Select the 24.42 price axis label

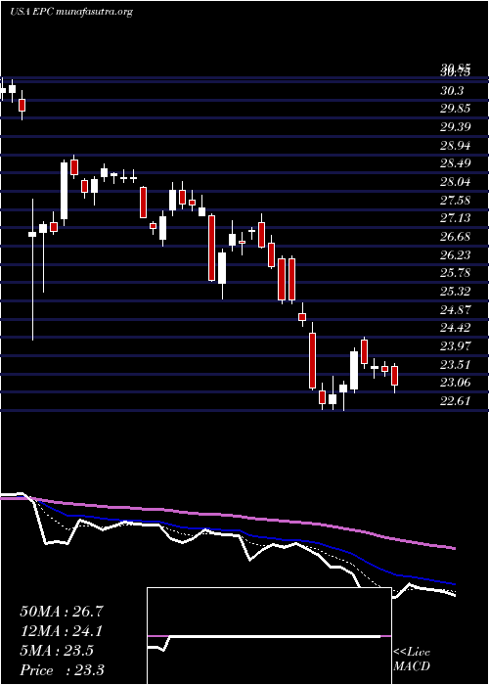pos(456,328)
